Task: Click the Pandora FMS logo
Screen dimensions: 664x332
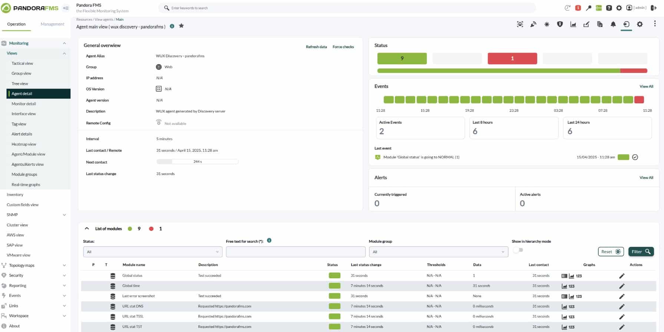Action: tap(30, 8)
